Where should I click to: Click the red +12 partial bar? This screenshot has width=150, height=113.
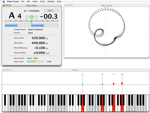(122, 83)
